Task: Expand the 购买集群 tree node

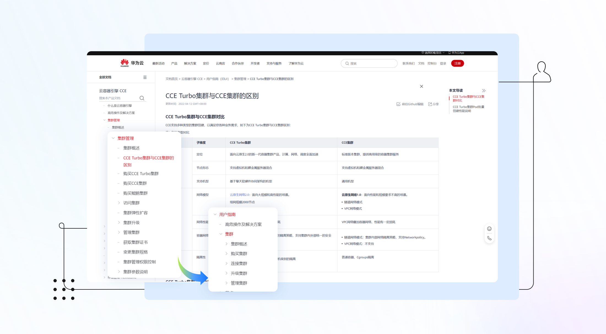Action: pos(226,253)
